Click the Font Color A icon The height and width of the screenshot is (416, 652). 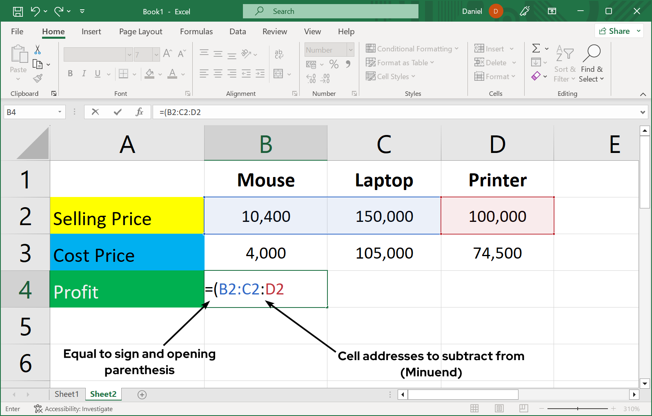point(173,73)
